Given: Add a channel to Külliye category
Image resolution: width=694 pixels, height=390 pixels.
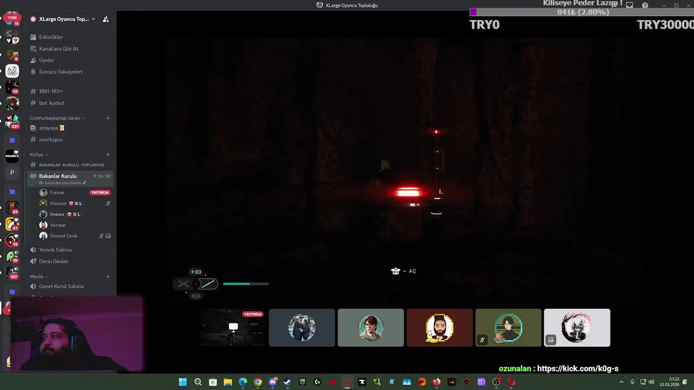Looking at the screenshot, I should pos(108,154).
